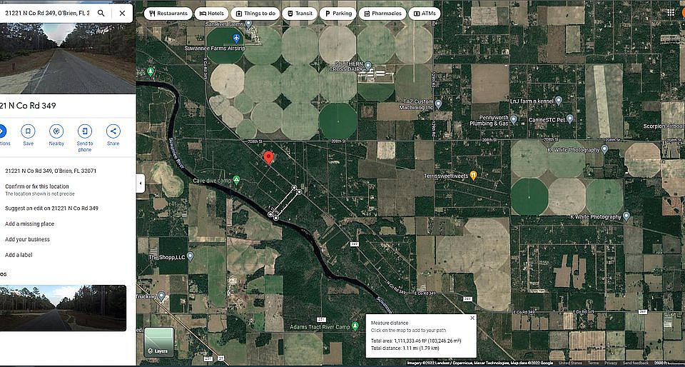Click the Southern Cross Dairy marker
685x367 pixels.
pos(368,66)
